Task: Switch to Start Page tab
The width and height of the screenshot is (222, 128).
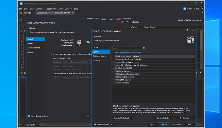Action: click(26, 13)
